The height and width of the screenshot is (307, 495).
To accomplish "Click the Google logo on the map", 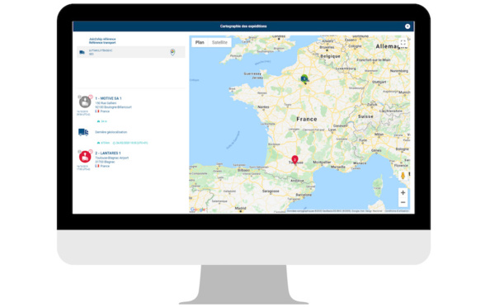I will point(198,210).
